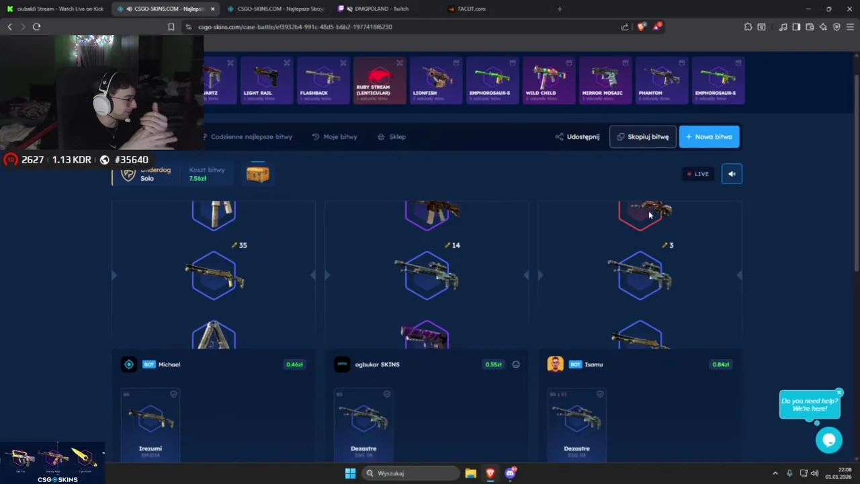Screen dimensions: 860x484
Task: Click ogbukar SKINS player avatar
Action: click(342, 364)
